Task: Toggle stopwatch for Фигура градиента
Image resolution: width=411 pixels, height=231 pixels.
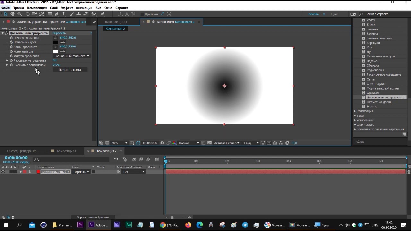Action: pyautogui.click(x=11, y=56)
